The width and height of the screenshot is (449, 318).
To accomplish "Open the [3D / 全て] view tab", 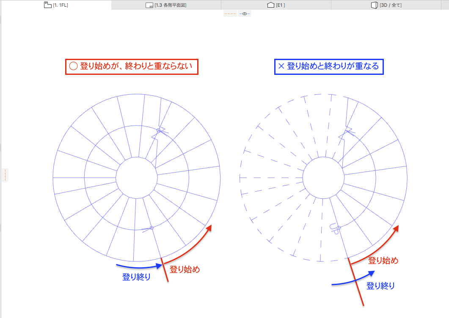I will 390,5.
